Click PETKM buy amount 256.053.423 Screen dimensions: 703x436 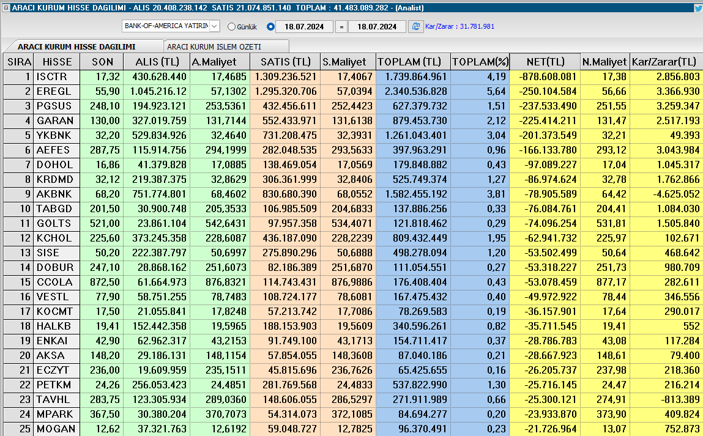[159, 385]
